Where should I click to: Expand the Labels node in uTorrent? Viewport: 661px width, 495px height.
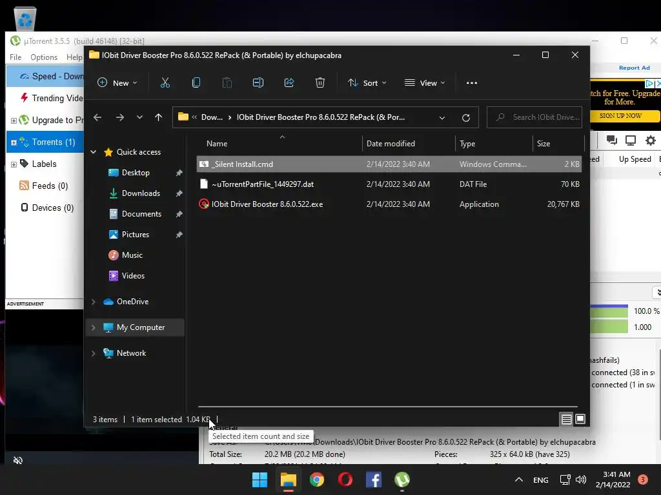click(x=14, y=164)
